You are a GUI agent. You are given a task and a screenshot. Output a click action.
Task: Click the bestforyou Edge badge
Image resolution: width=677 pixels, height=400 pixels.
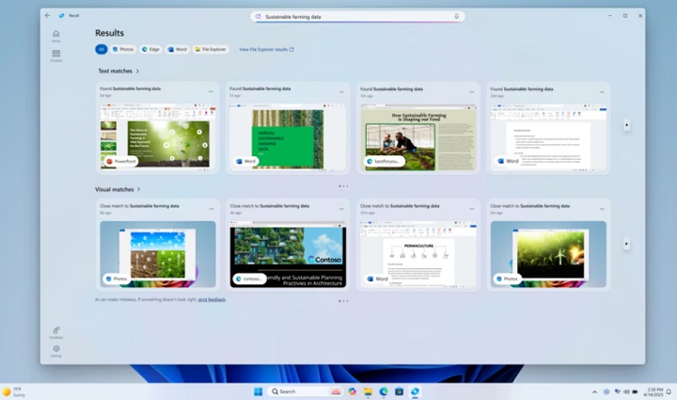tap(384, 161)
